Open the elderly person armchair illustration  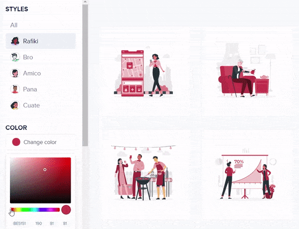coord(246,71)
